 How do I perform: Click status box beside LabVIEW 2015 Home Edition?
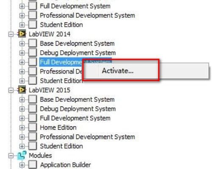point(33,128)
